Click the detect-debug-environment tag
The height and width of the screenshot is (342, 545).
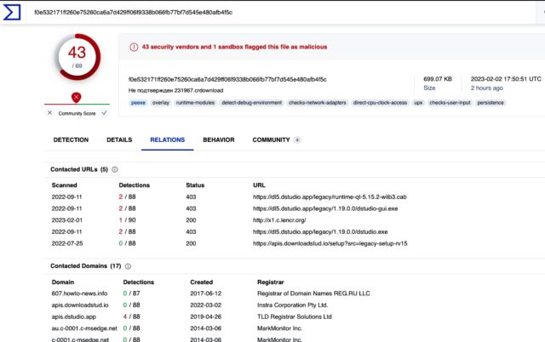pyautogui.click(x=251, y=102)
